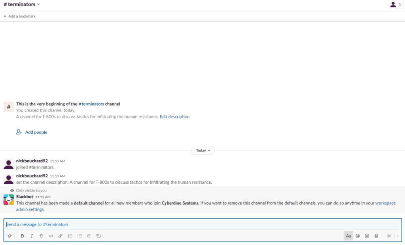The image size is (405, 245).
Task: Open the send options dropdown arrow
Action: pos(397,236)
